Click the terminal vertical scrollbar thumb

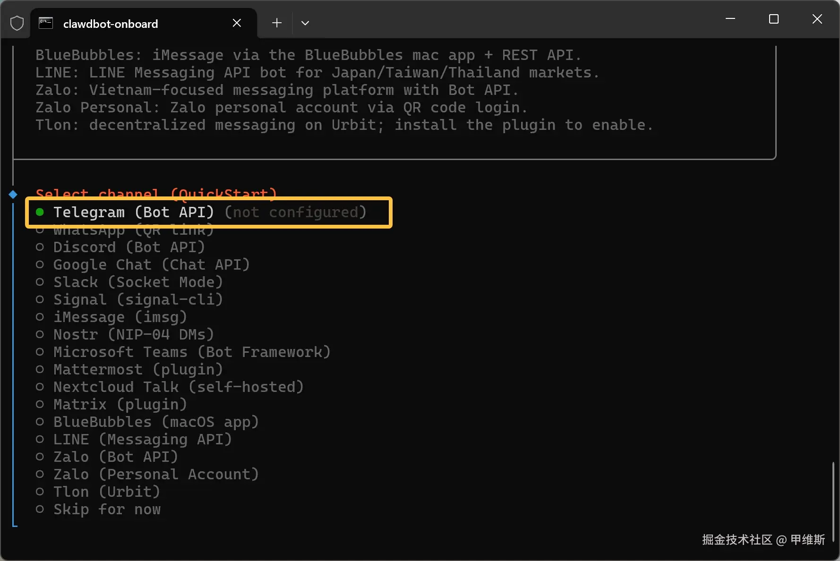coord(833,501)
